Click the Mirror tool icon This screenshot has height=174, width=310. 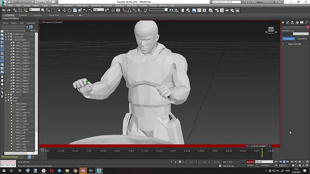pos(172,10)
